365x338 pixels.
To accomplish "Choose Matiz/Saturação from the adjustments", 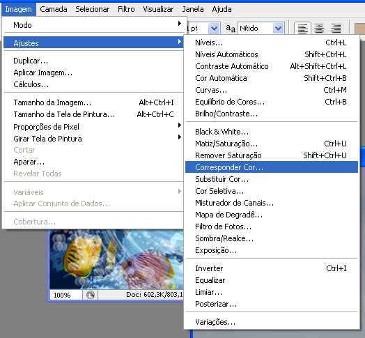I will 272,144.
